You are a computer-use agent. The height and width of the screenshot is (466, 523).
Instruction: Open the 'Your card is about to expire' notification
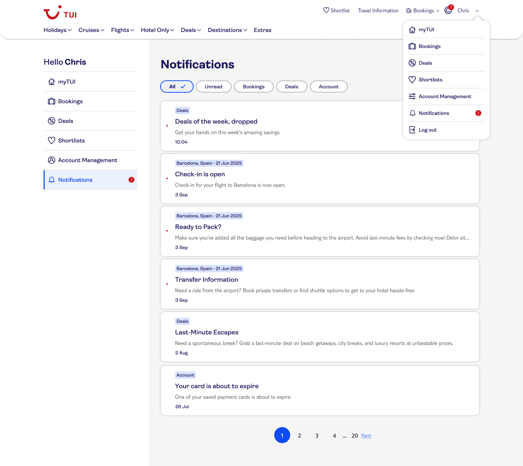pyautogui.click(x=320, y=390)
